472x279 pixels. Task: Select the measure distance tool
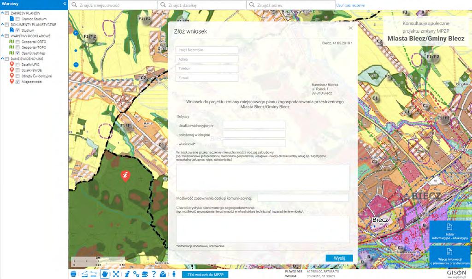click(93, 274)
